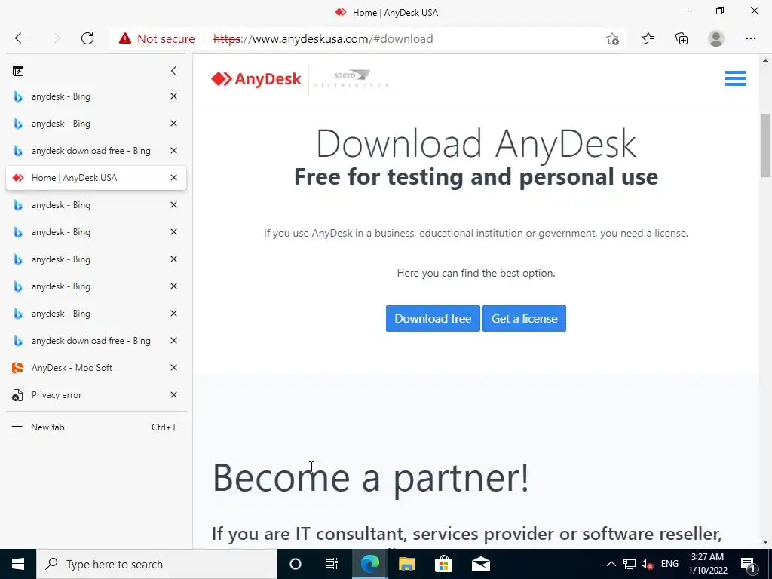
Task: Click the address bar URL
Action: 323,39
